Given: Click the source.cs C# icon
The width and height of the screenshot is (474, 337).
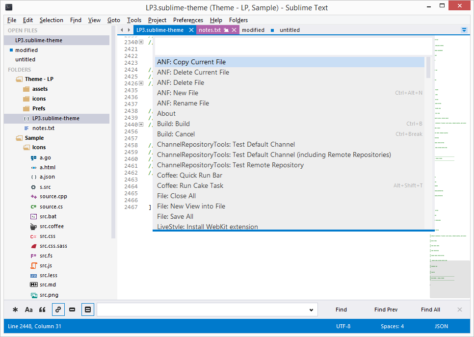Looking at the screenshot, I should pyautogui.click(x=33, y=207).
